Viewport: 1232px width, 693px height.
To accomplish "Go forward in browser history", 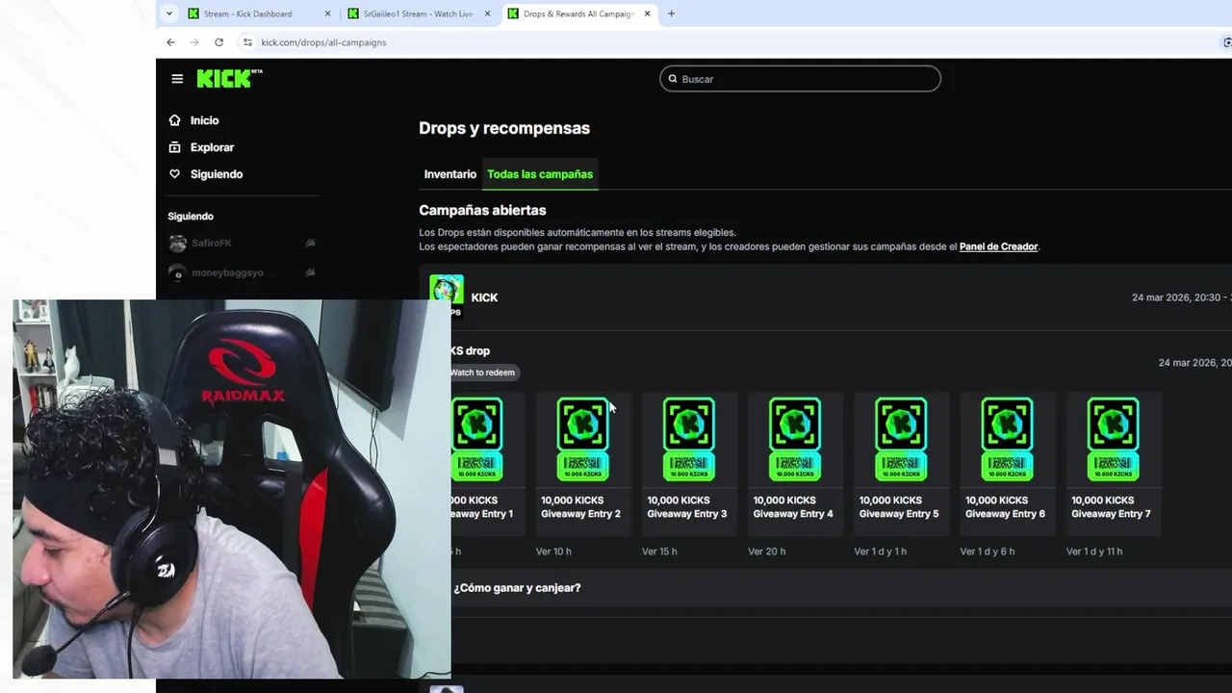I will point(194,42).
